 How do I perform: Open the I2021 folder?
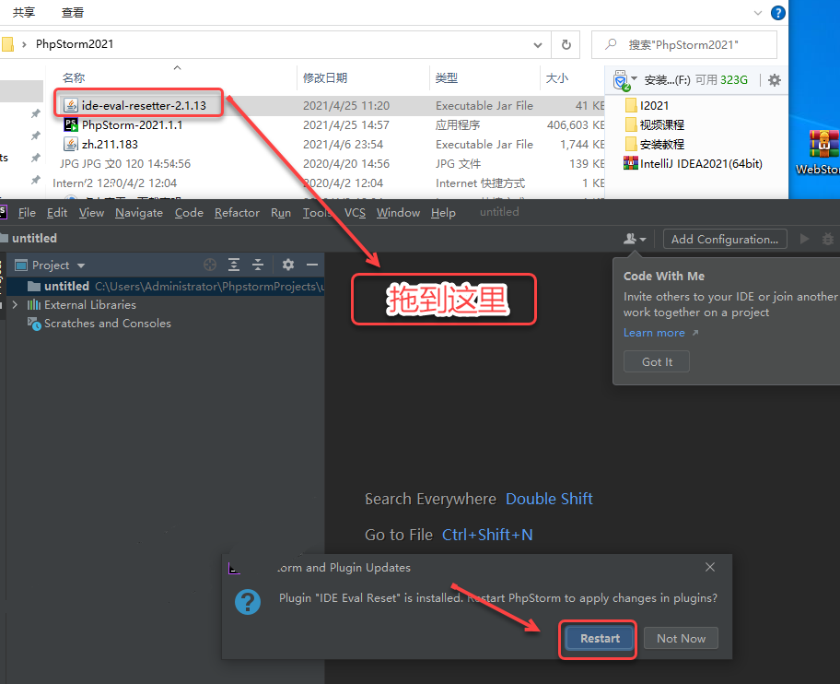[647, 106]
